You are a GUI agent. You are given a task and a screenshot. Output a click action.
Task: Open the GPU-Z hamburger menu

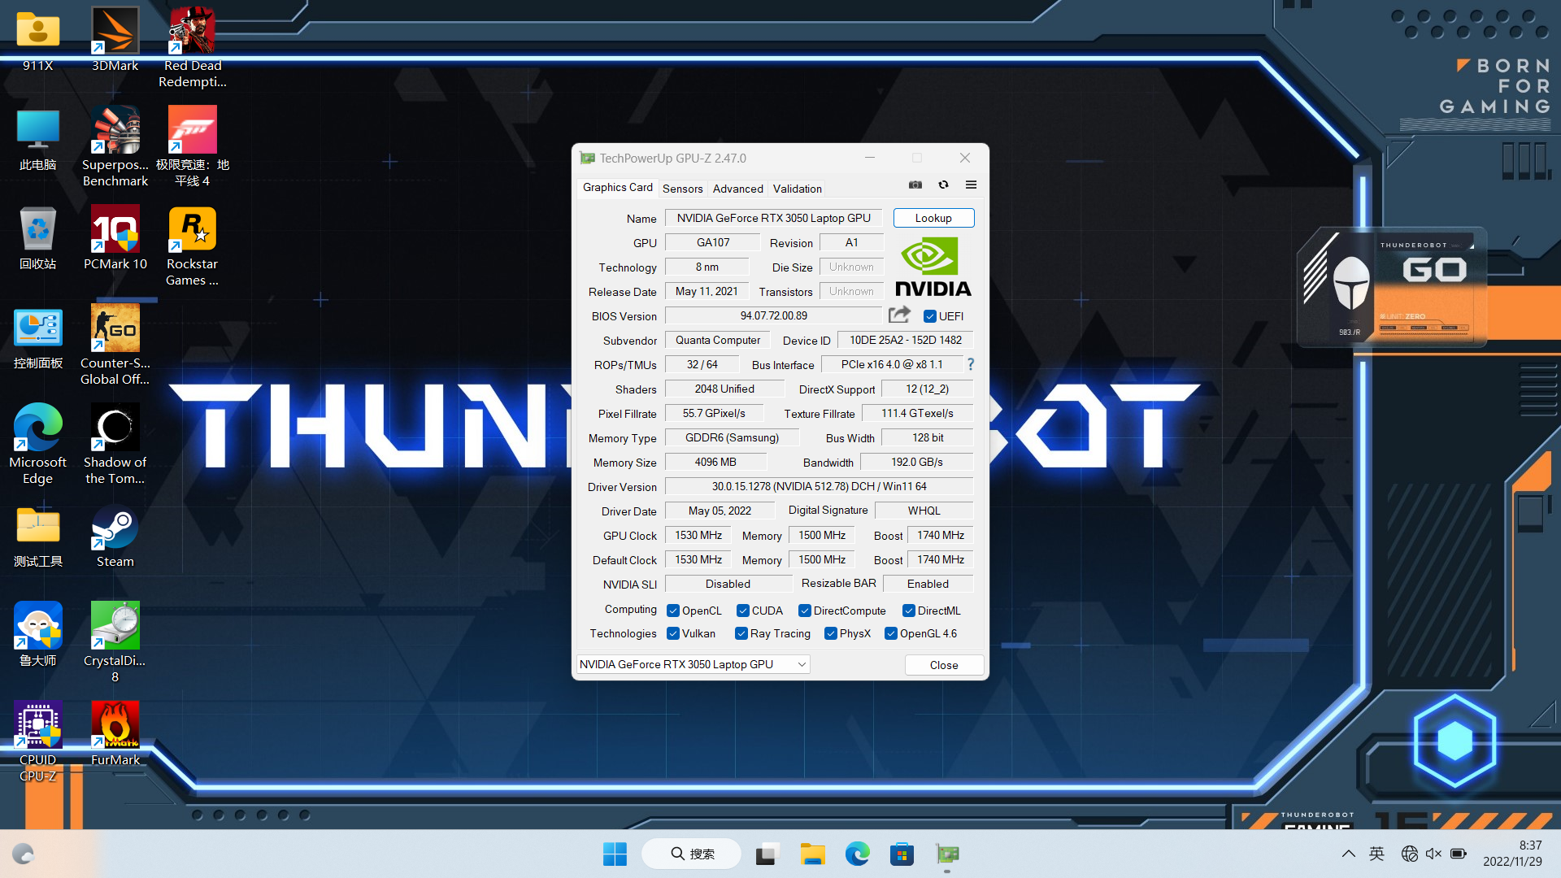[x=971, y=185]
